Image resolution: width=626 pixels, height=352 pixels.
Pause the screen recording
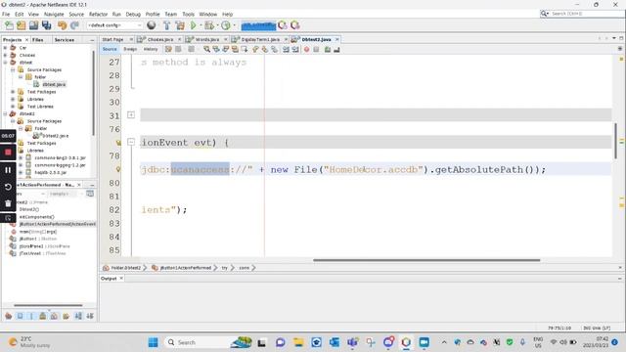(8, 169)
